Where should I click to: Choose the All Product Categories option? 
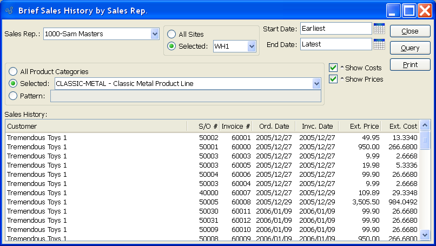pyautogui.click(x=13, y=71)
